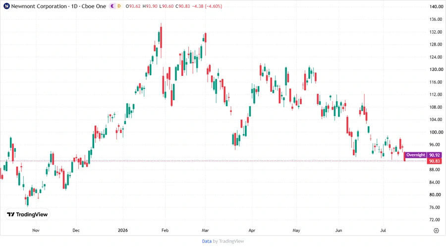The width and height of the screenshot is (446, 247).
Task: Click the Jul label on time axis
Action: (383, 230)
